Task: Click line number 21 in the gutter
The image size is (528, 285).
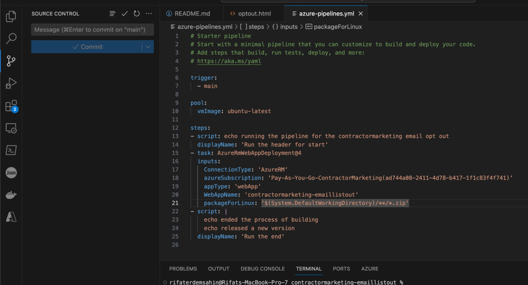Action: 175,203
